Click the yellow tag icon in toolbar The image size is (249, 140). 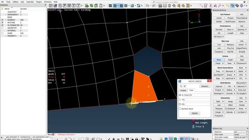pos(228,6)
